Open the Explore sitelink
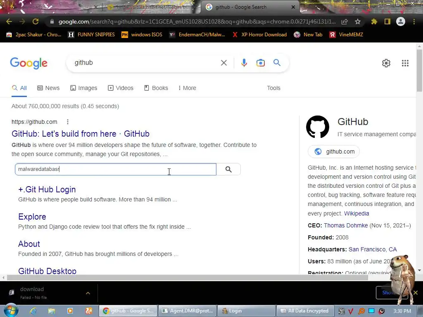 click(32, 217)
